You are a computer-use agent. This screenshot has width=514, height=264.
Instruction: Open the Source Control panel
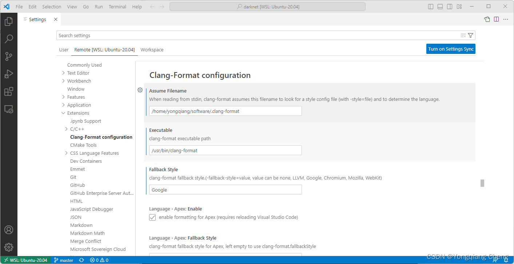click(9, 56)
